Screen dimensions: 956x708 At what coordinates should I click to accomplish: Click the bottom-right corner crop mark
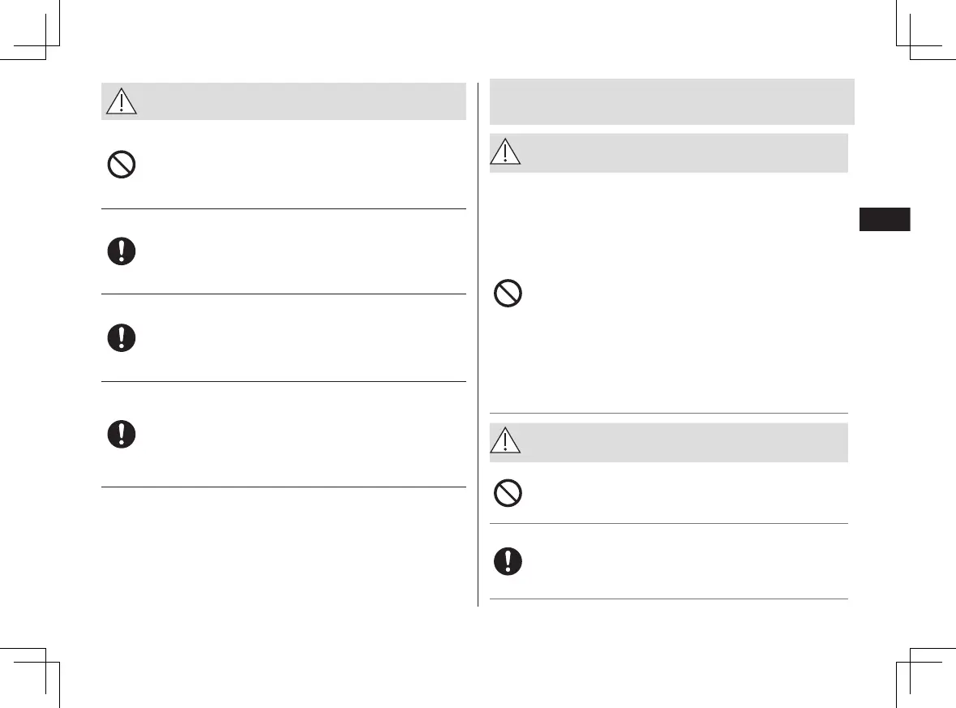pyautogui.click(x=910, y=662)
